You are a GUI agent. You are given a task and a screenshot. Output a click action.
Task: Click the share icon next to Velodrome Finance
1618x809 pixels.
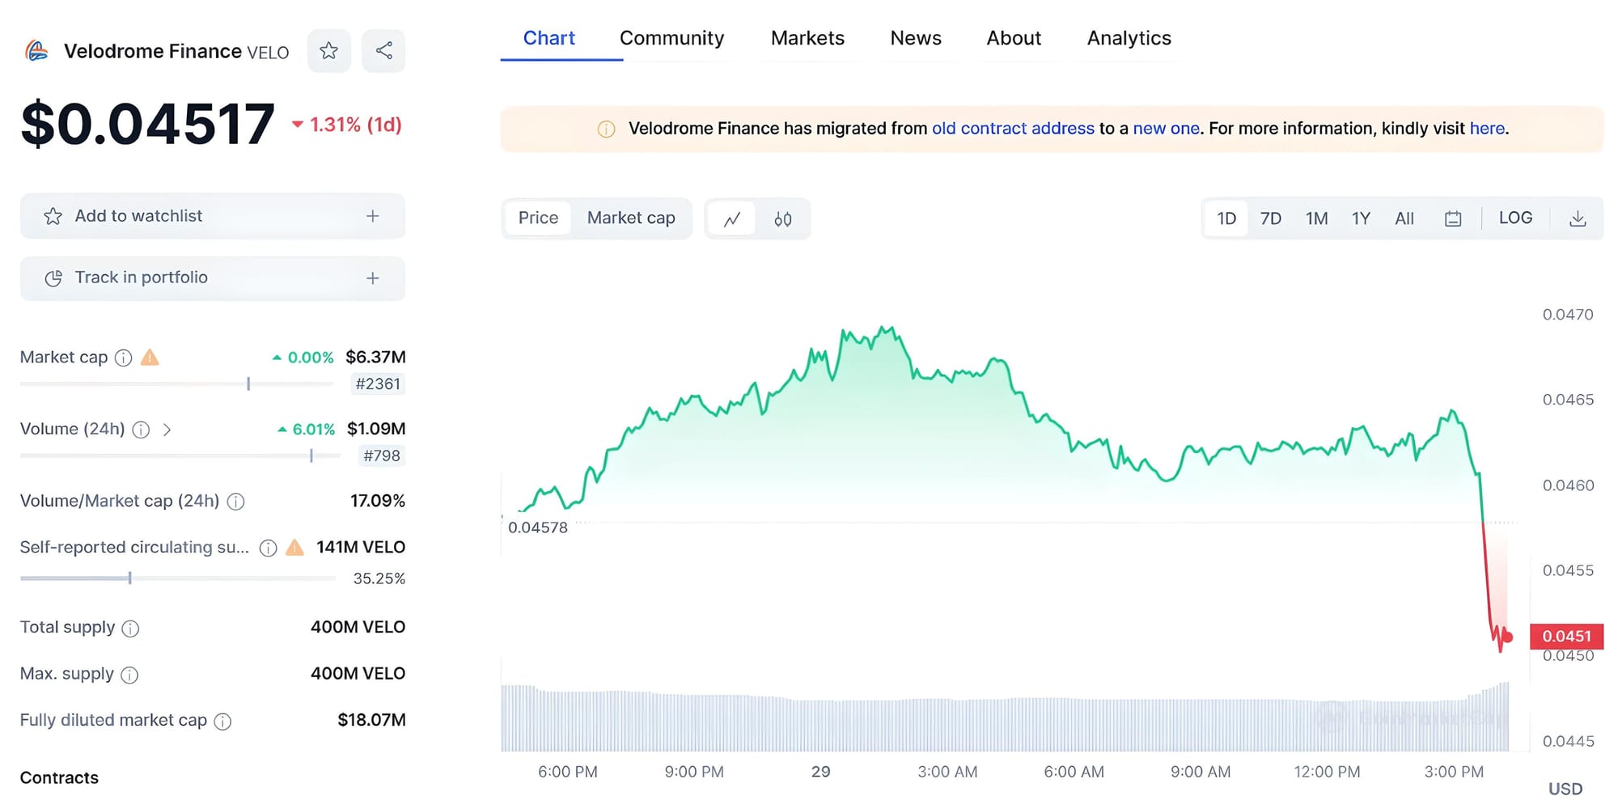[x=383, y=51]
